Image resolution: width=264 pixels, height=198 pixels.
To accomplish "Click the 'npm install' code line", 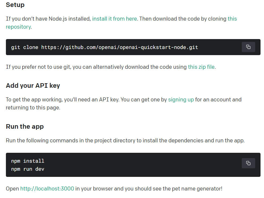I will click(28, 161).
